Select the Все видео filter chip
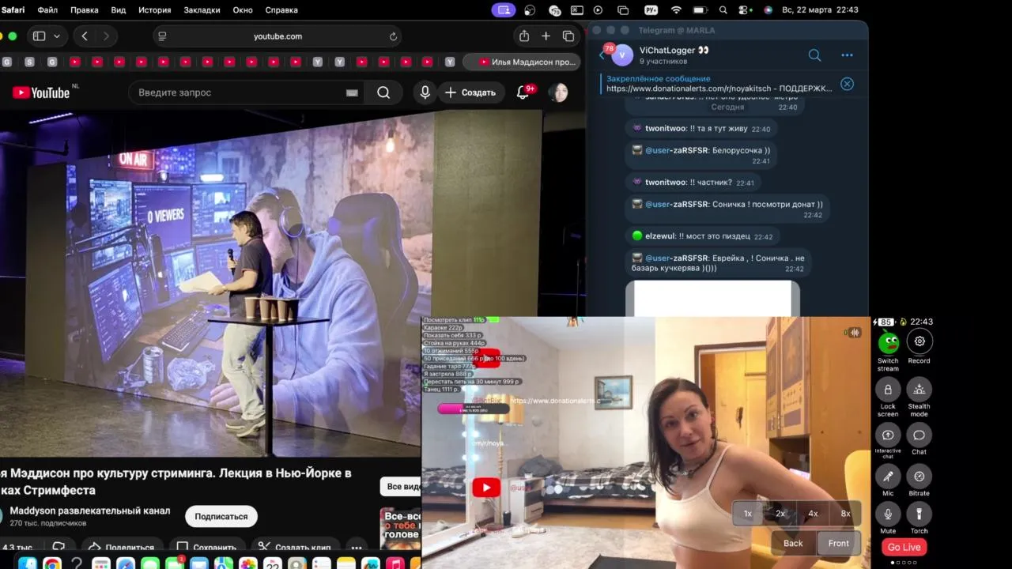 pos(402,486)
